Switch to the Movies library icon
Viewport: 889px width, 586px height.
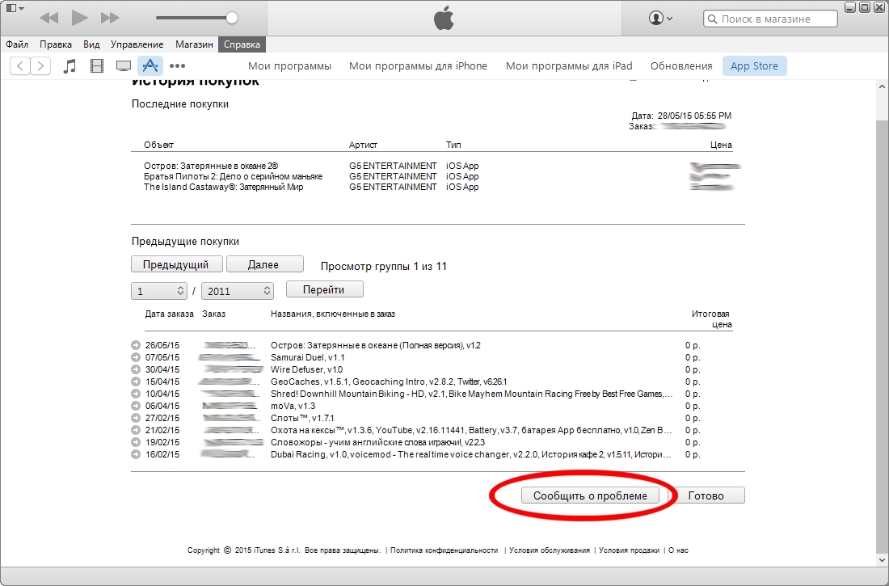[x=97, y=65]
